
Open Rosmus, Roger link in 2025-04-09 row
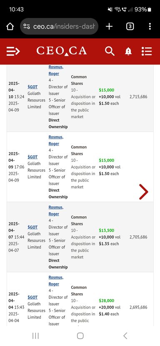click(56, 140)
